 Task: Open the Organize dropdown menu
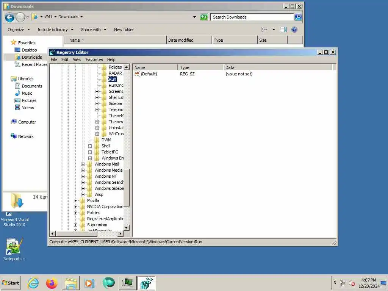19,30
